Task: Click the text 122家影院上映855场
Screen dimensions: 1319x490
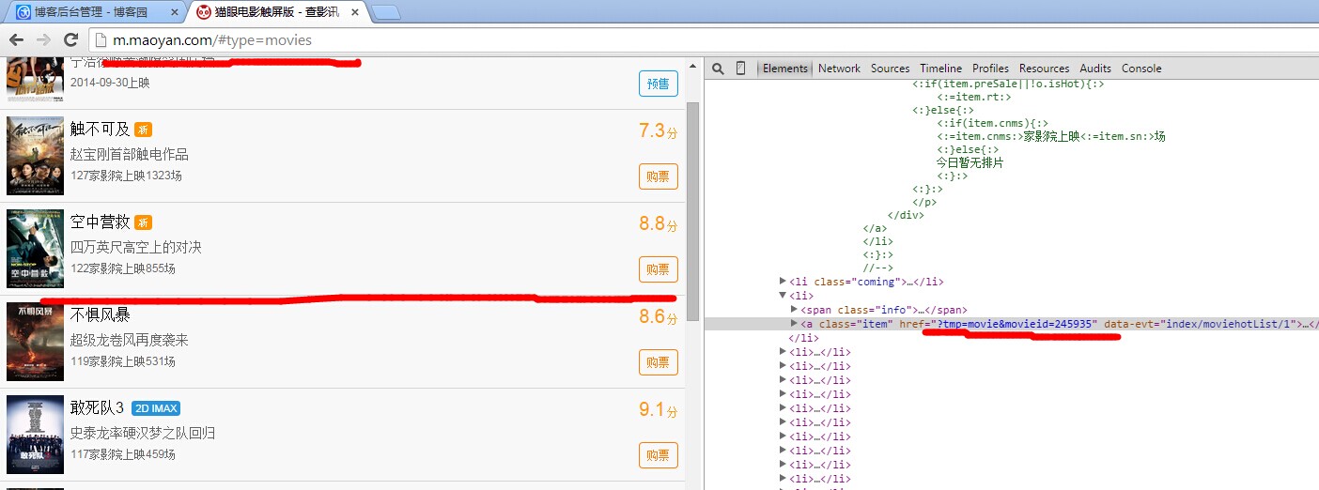Action: click(x=123, y=268)
